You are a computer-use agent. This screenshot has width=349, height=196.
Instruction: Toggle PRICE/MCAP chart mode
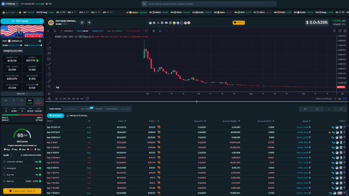(82, 31)
